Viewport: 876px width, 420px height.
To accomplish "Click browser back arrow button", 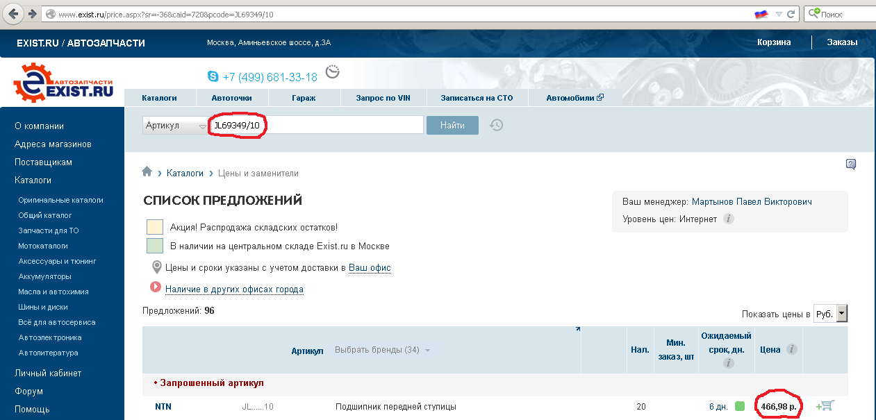I will tap(13, 14).
